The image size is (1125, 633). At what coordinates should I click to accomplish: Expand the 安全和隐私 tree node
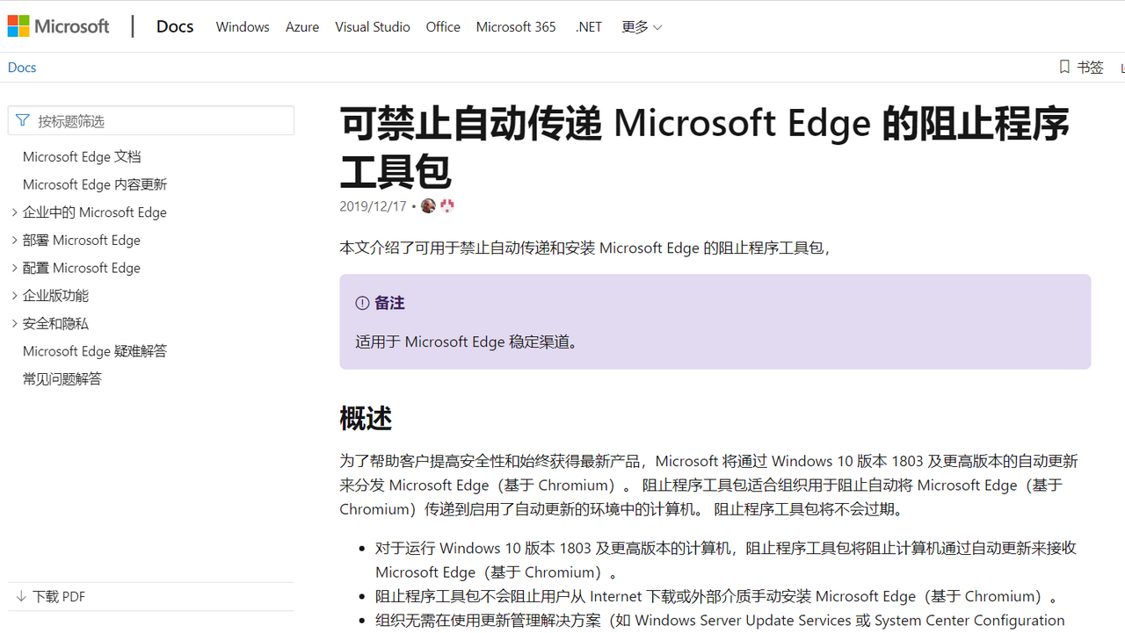point(14,323)
